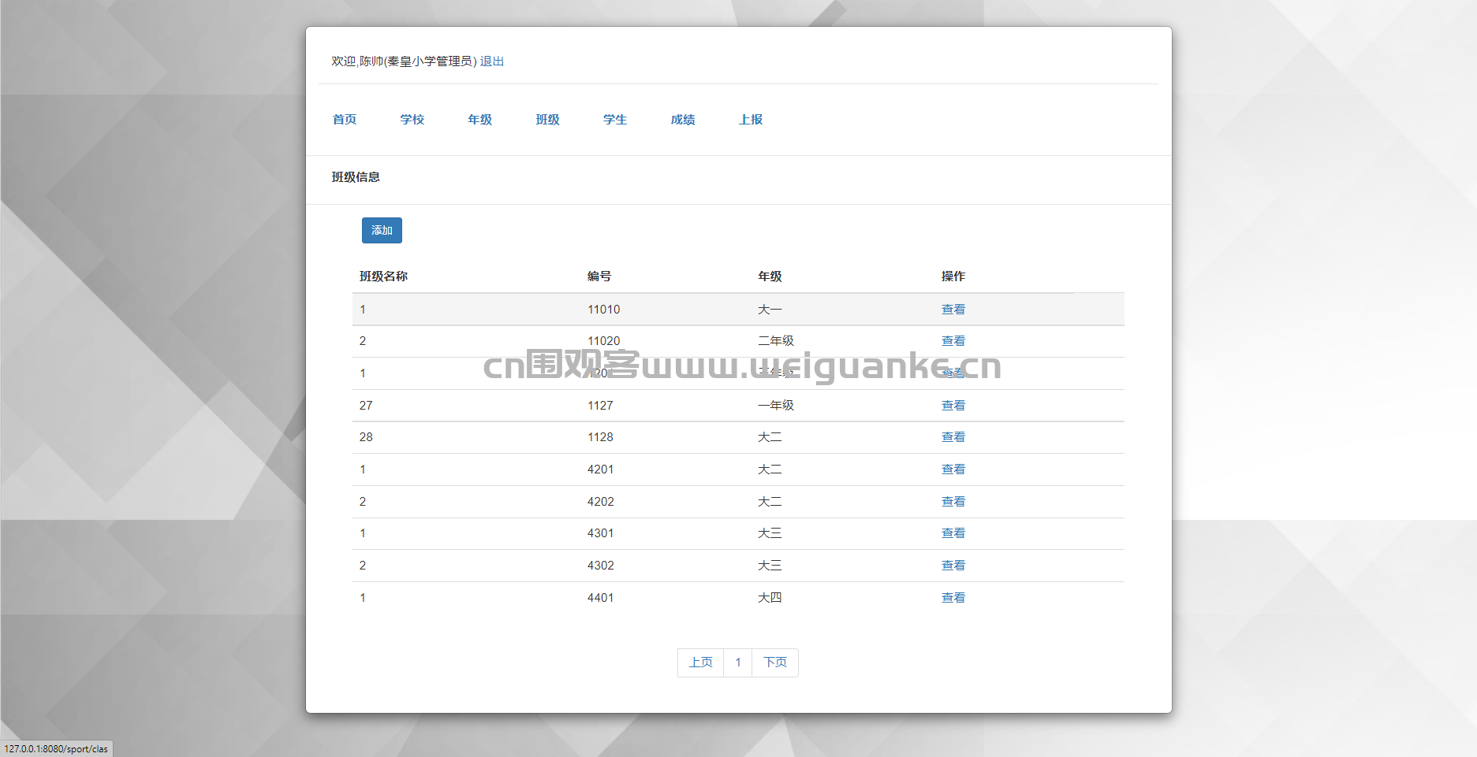Click the 大四 grade cell
The height and width of the screenshot is (757, 1477).
pos(770,598)
